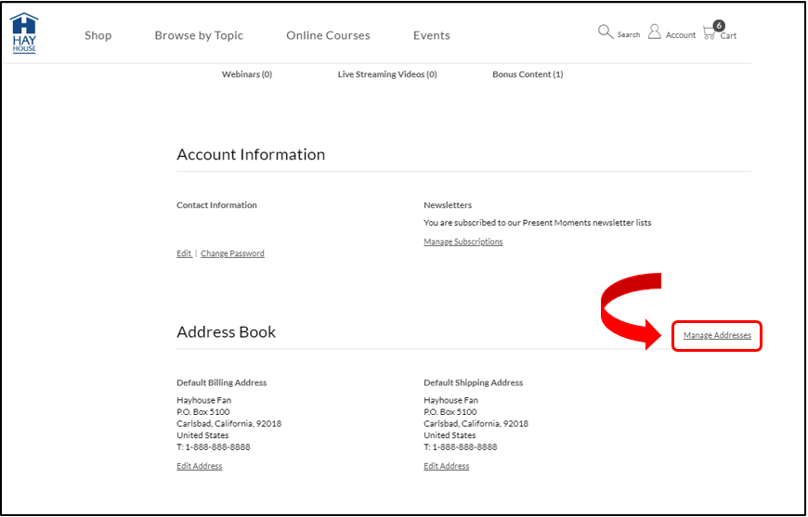Click the Account person icon
Image resolution: width=808 pixels, height=517 pixels.
pos(655,32)
